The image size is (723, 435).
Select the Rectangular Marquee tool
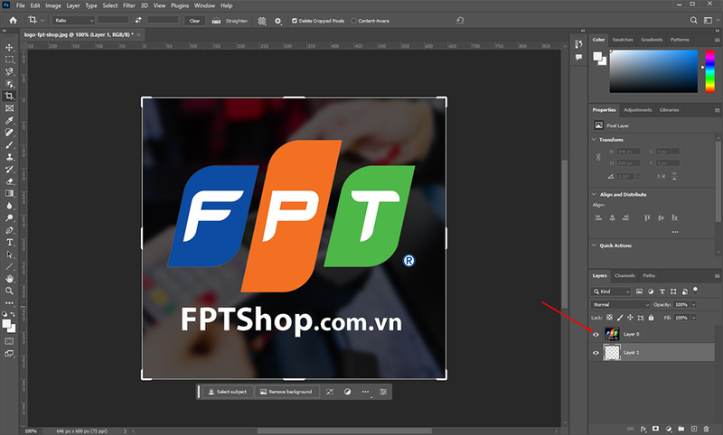[9, 60]
